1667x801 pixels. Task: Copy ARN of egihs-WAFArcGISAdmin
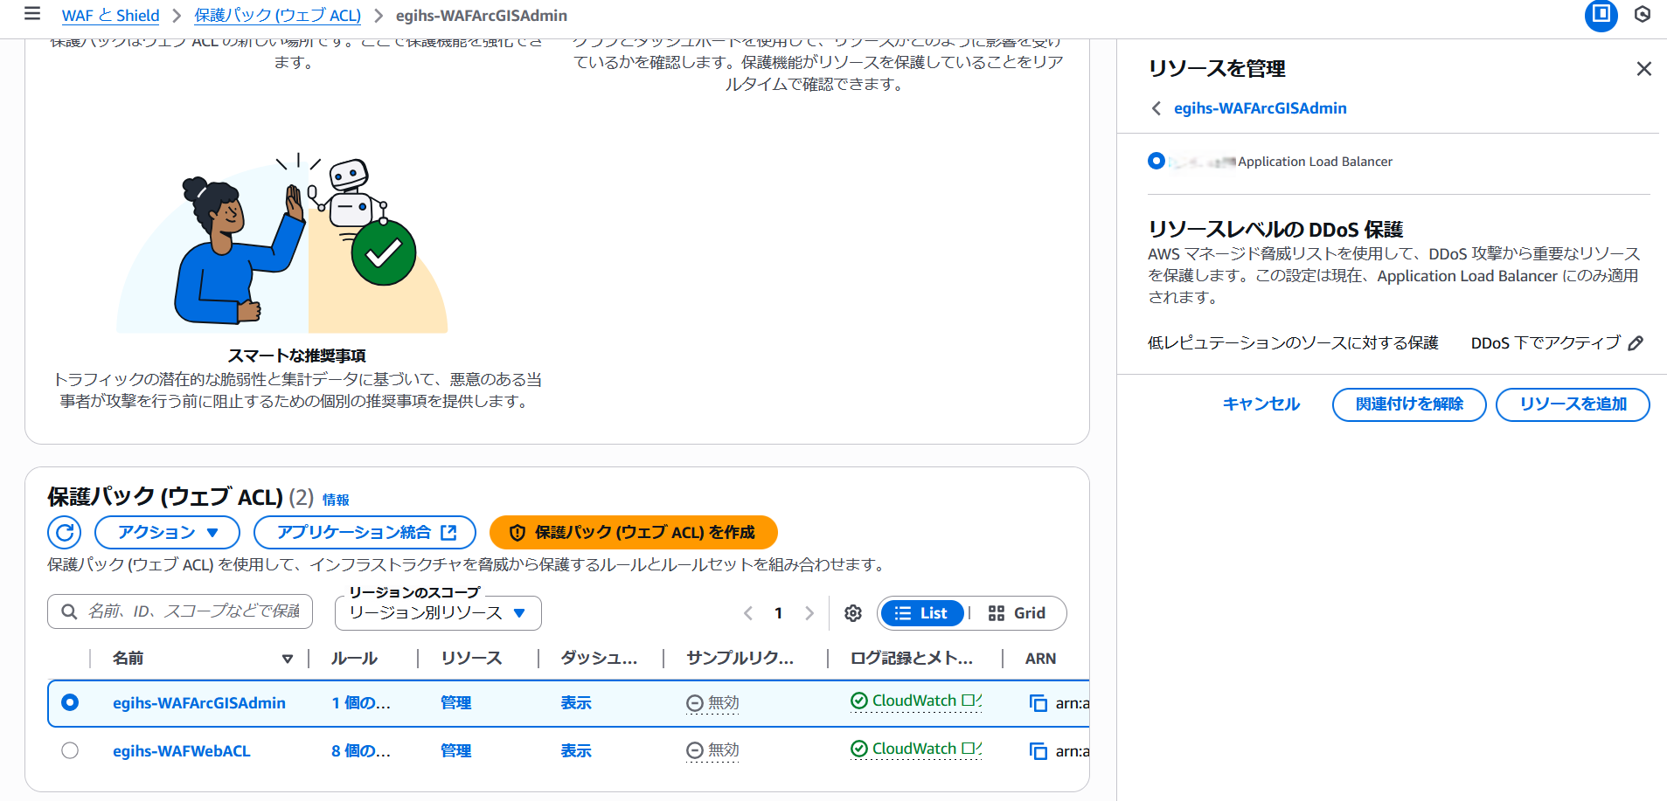1038,703
